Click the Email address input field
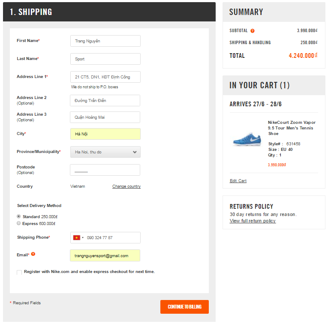Image resolution: width=328 pixels, height=327 pixels. pos(105,256)
